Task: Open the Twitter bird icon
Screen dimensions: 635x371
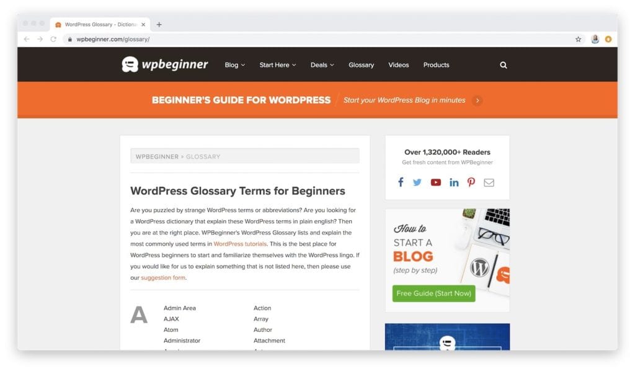Action: 417,182
